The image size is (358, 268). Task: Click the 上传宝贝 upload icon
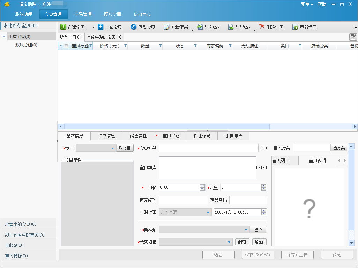coord(100,27)
